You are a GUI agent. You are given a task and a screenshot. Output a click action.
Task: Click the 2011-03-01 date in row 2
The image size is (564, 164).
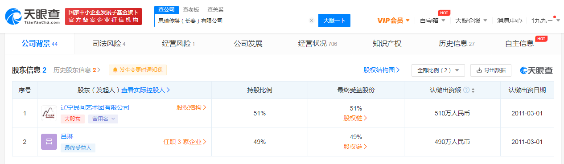pos(527,142)
